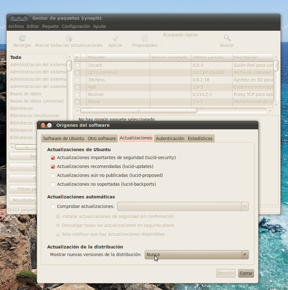Viewport: 288px width, 290px height.
Task: Switch to the Software de Ubuntu tab
Action: pos(63,139)
